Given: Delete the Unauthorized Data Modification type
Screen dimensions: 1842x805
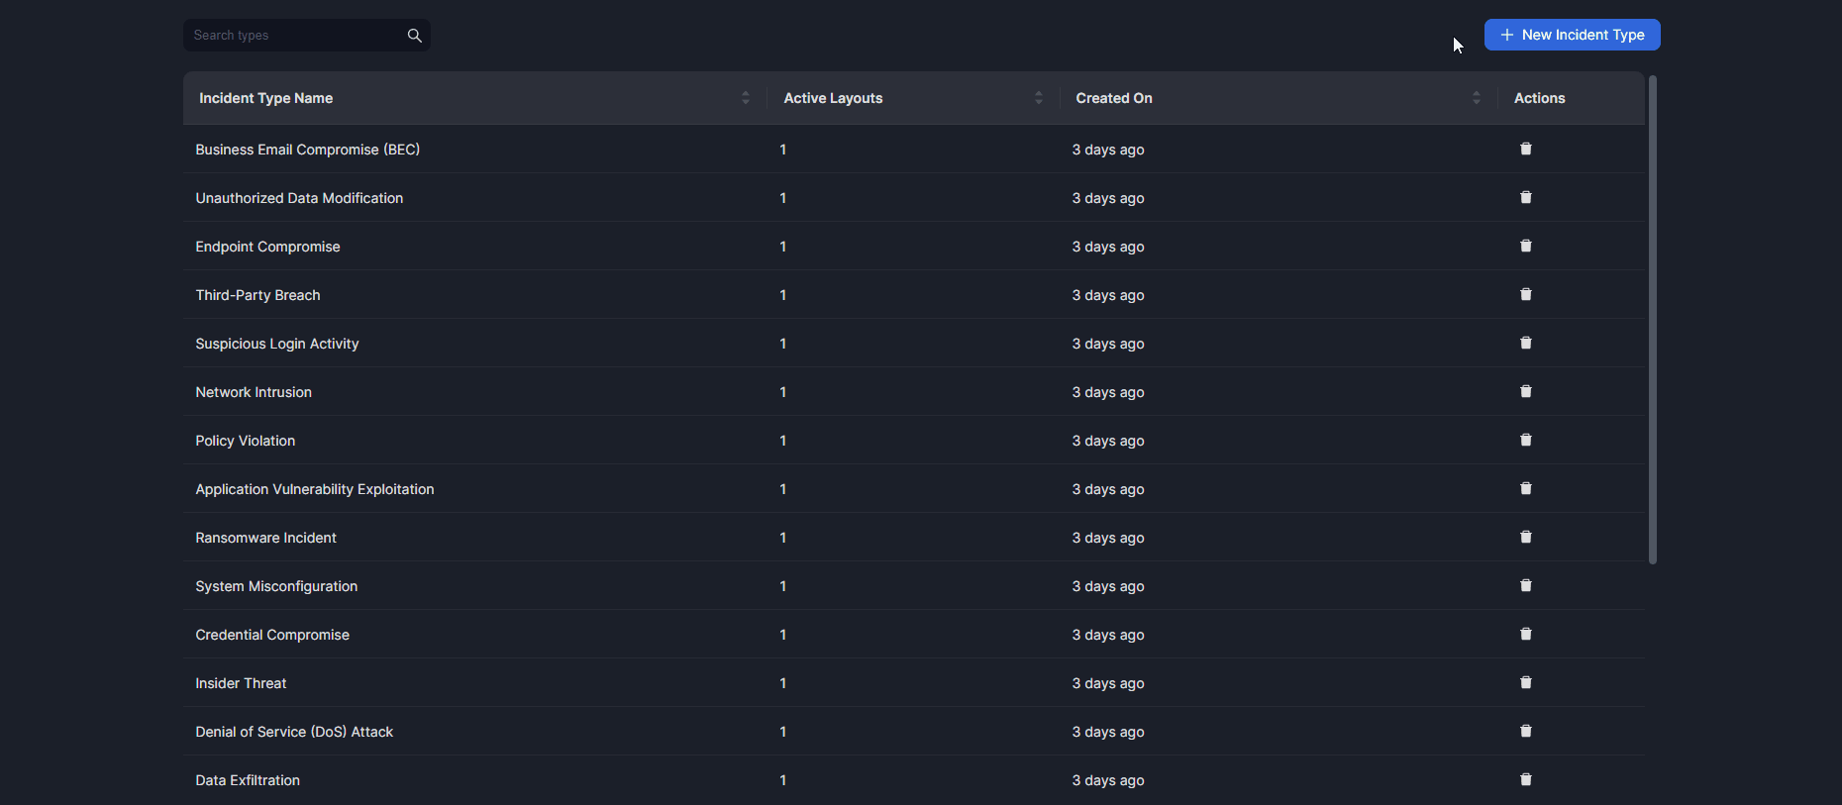Looking at the screenshot, I should pos(1525,198).
